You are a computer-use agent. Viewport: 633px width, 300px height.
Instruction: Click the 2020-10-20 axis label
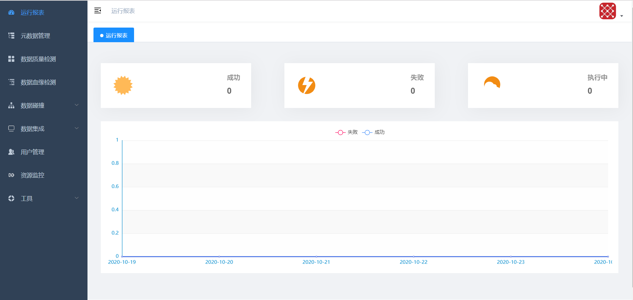click(x=219, y=262)
